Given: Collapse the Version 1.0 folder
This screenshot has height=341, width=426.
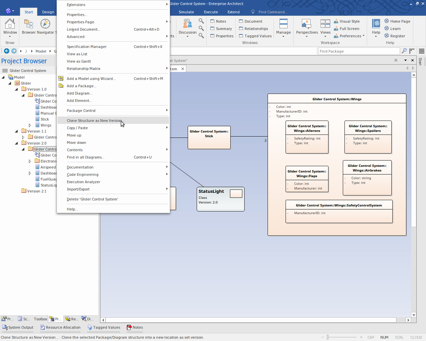Looking at the screenshot, I should tap(17, 89).
